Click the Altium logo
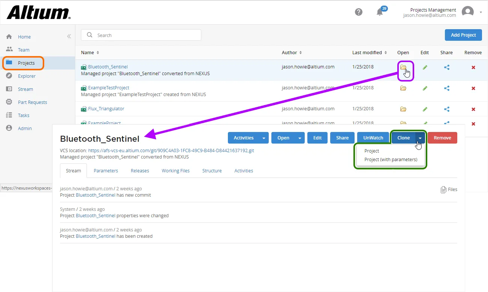This screenshot has height=292, width=488. (39, 12)
